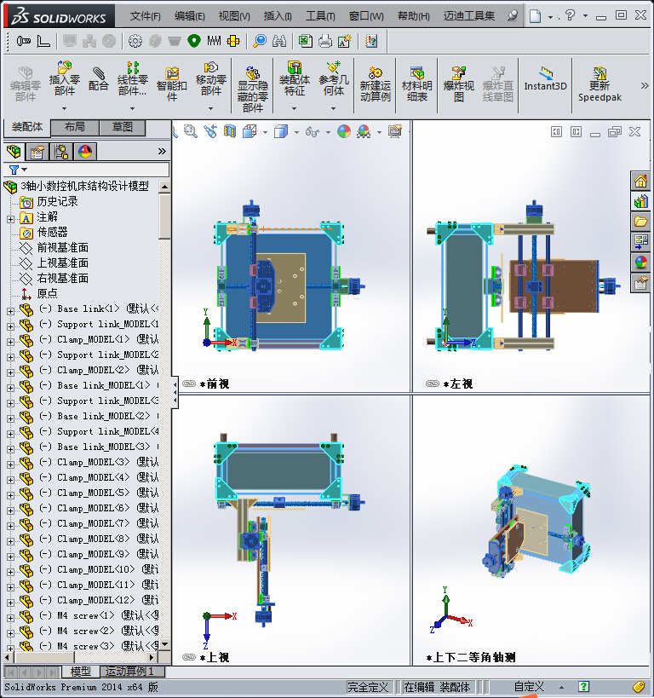Open the 视图(V) menu
This screenshot has height=698, width=654.
click(234, 16)
